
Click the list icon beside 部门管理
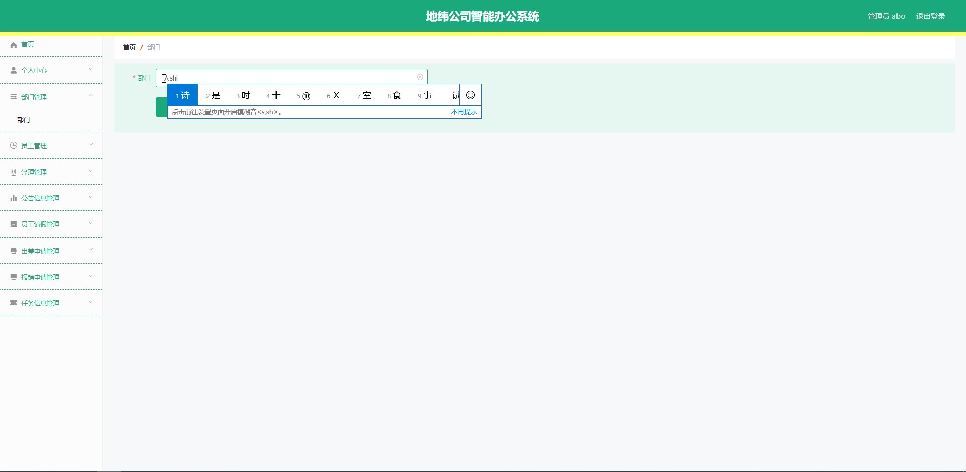pos(14,97)
